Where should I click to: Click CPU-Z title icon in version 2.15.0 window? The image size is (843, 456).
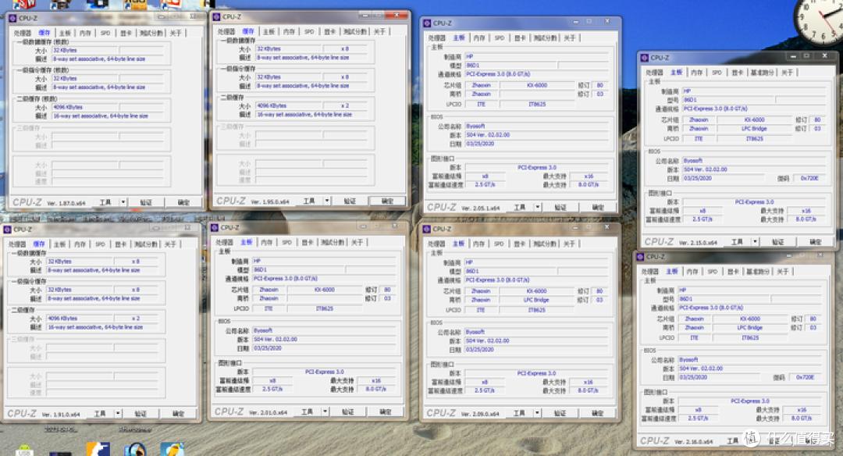click(x=644, y=58)
